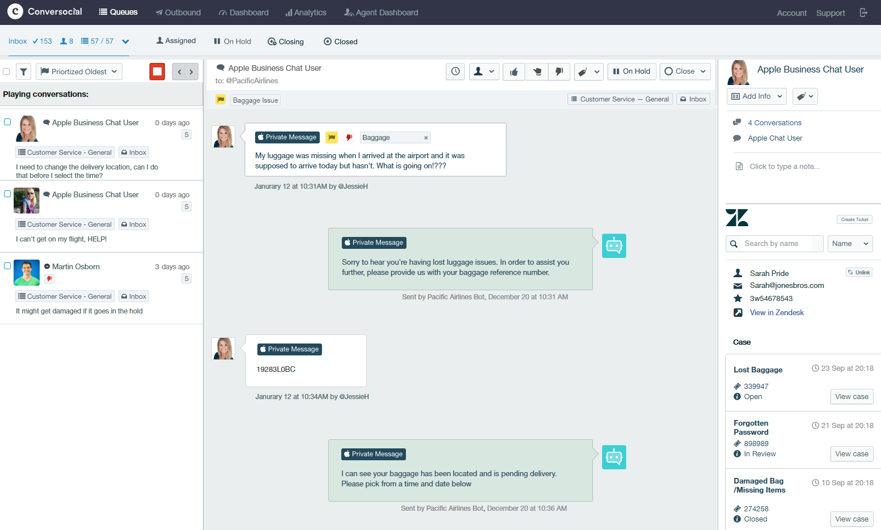Image resolution: width=881 pixels, height=530 pixels.
Task: Open tag dropdown in user profile panel
Action: (x=805, y=96)
